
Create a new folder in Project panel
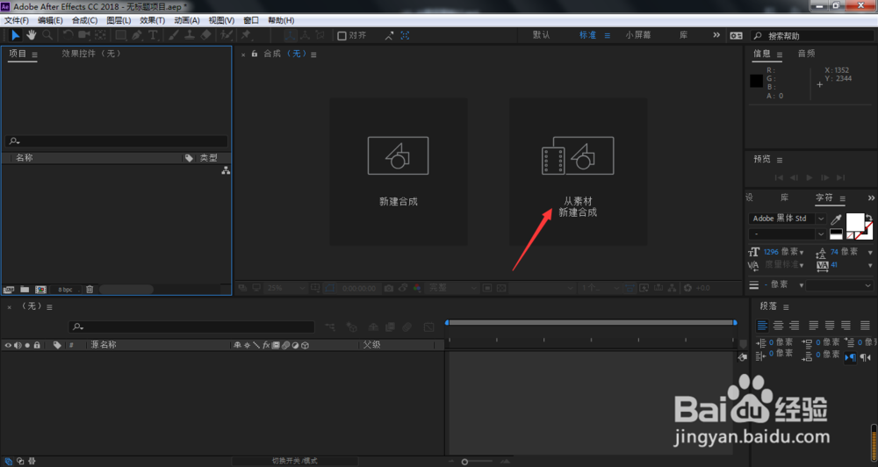(x=25, y=290)
